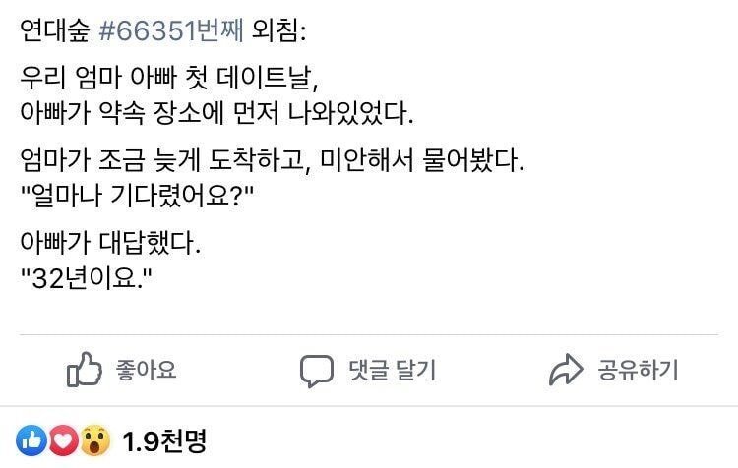Click the comment speech bubble icon
This screenshot has height=468, width=738.
[317, 371]
